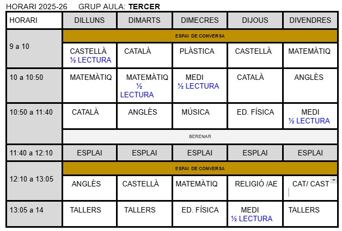Click the DIVENDRES column header
Viewport: 342px width, 231px height.
pyautogui.click(x=310, y=20)
